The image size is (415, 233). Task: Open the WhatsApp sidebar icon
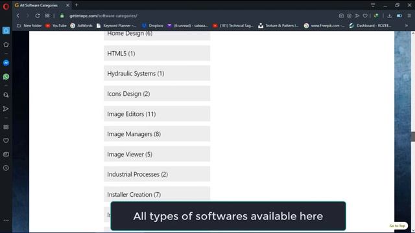click(6, 76)
